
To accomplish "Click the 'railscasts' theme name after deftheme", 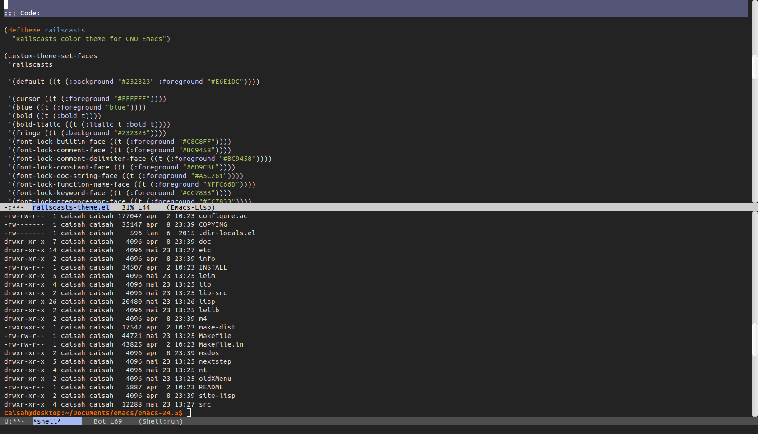I will pyautogui.click(x=65, y=30).
